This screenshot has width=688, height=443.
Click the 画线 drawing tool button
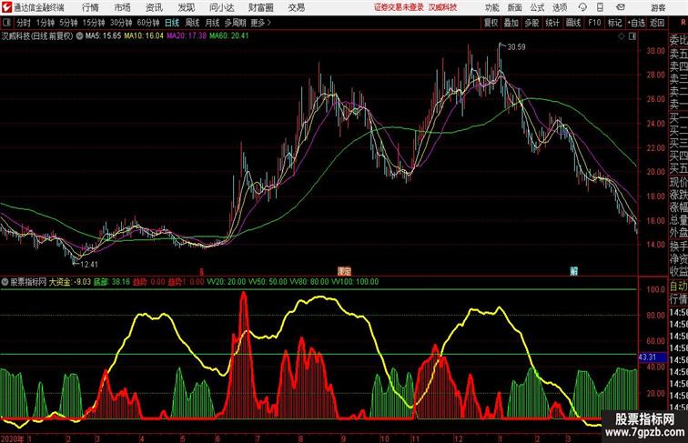click(573, 23)
